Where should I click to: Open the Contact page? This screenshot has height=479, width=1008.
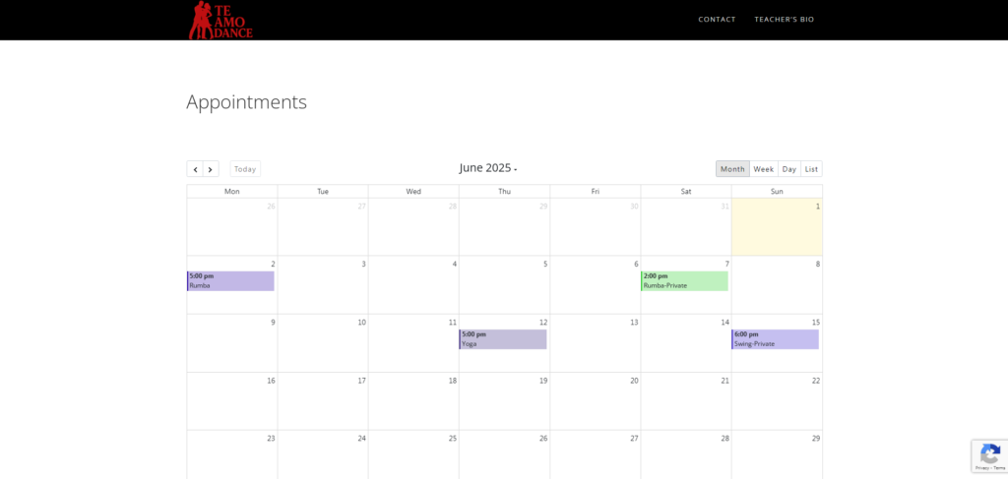(x=717, y=20)
